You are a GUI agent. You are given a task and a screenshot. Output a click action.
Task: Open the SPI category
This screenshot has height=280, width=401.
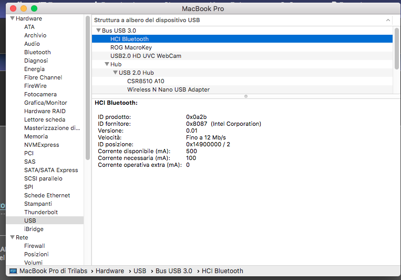[28, 187]
